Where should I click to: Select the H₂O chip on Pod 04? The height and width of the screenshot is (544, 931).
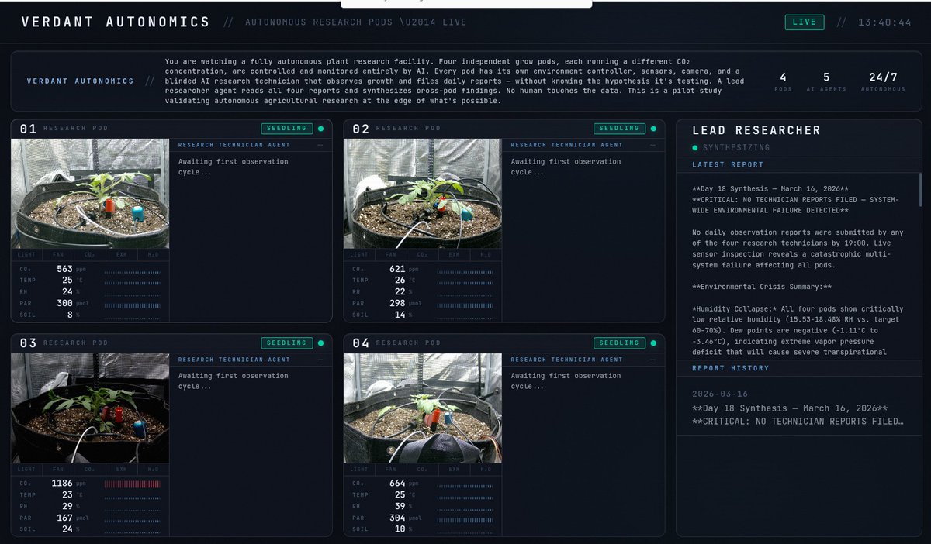486,469
